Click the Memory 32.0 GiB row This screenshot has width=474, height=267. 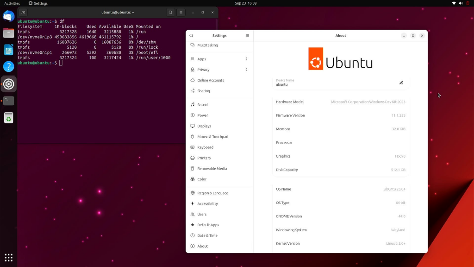[x=340, y=129]
